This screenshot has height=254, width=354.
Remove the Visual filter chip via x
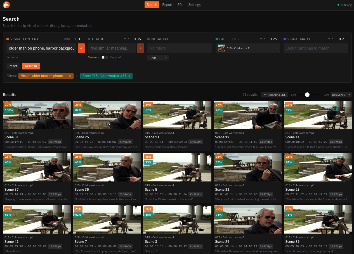(x=70, y=76)
